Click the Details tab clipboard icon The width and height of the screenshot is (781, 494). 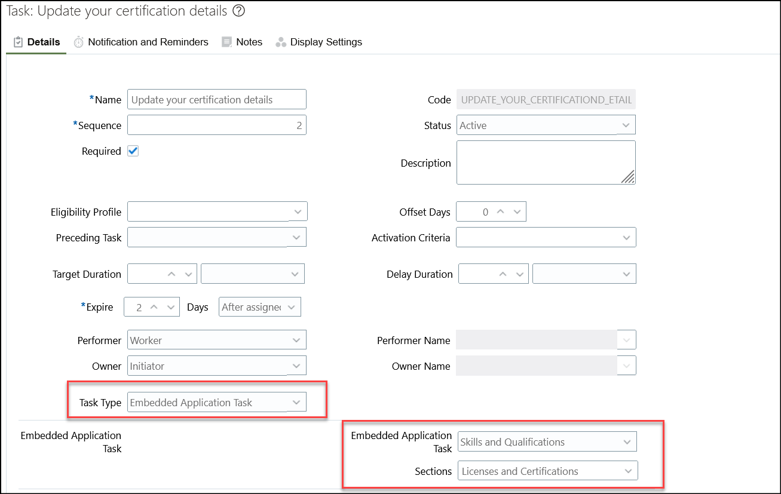(x=18, y=42)
